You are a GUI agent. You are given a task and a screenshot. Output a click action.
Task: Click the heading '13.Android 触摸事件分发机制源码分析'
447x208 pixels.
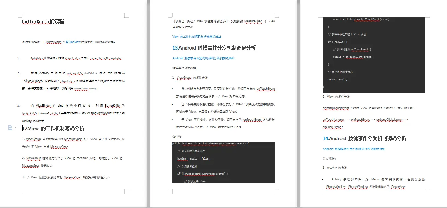(214, 48)
